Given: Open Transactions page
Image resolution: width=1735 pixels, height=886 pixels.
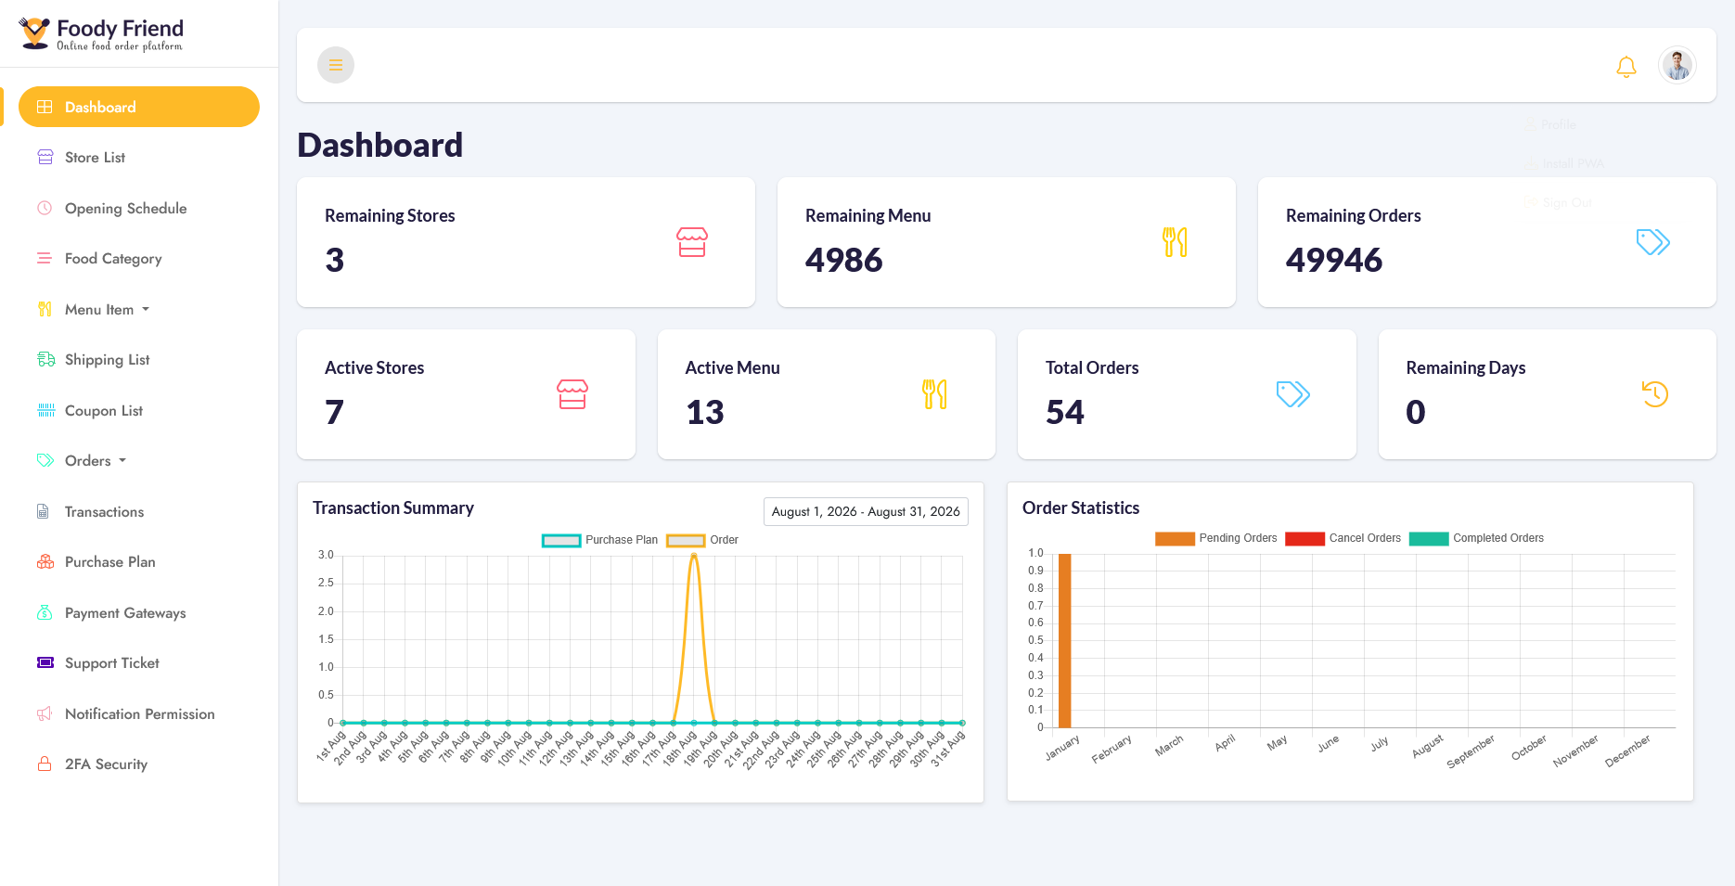Looking at the screenshot, I should 139,511.
